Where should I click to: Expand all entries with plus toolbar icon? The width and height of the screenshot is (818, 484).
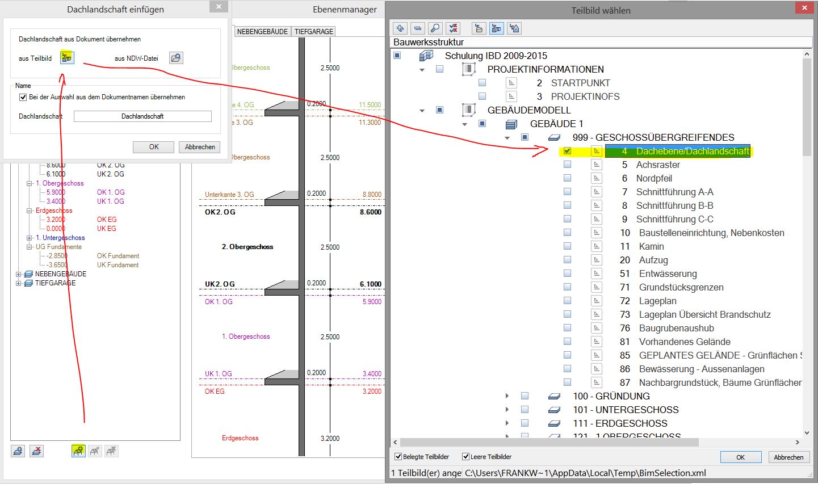pyautogui.click(x=400, y=28)
